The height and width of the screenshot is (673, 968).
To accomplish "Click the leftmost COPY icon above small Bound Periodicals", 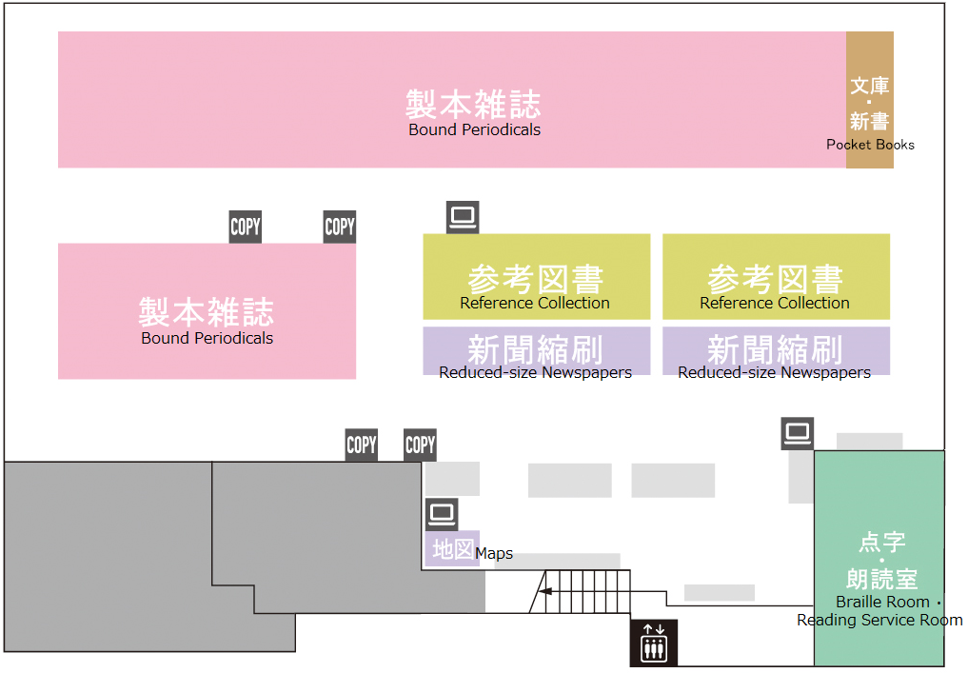I will 245,227.
